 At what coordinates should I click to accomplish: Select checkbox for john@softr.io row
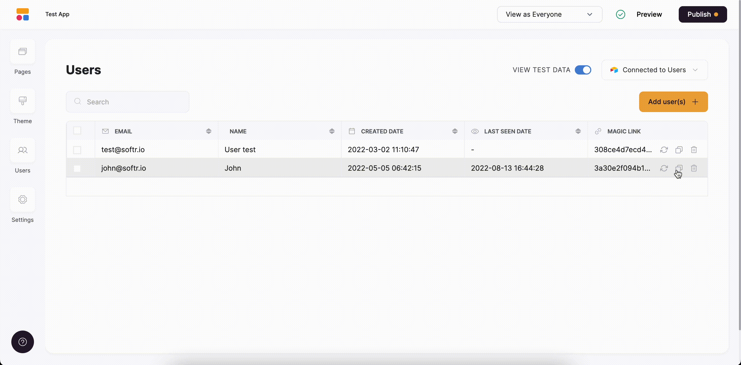(77, 168)
